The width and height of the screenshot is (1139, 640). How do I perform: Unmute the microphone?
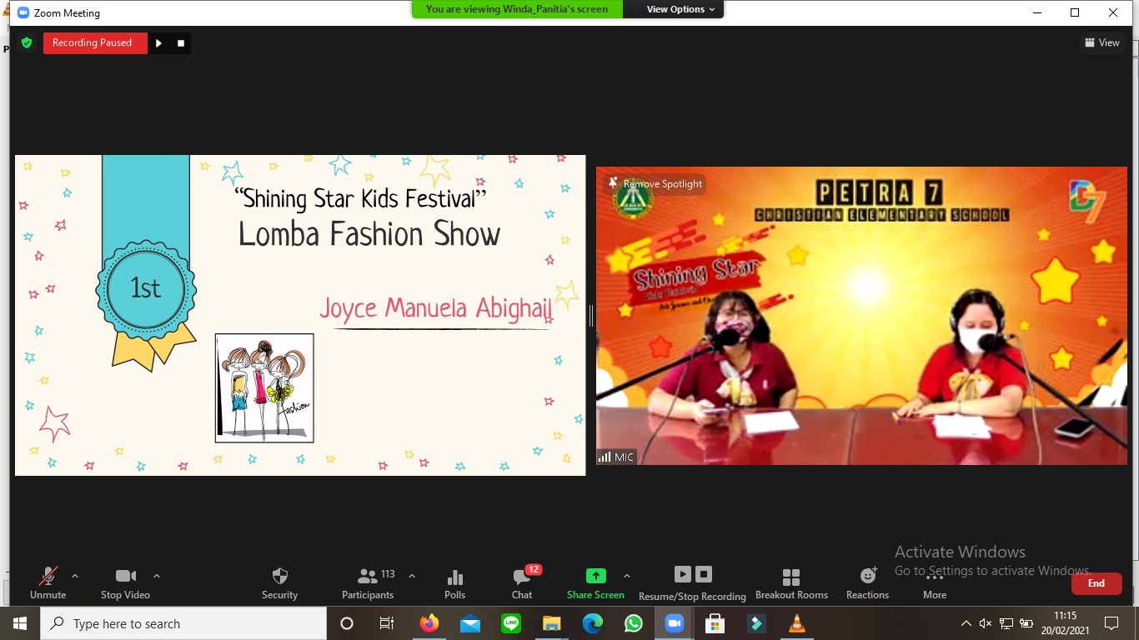click(48, 577)
